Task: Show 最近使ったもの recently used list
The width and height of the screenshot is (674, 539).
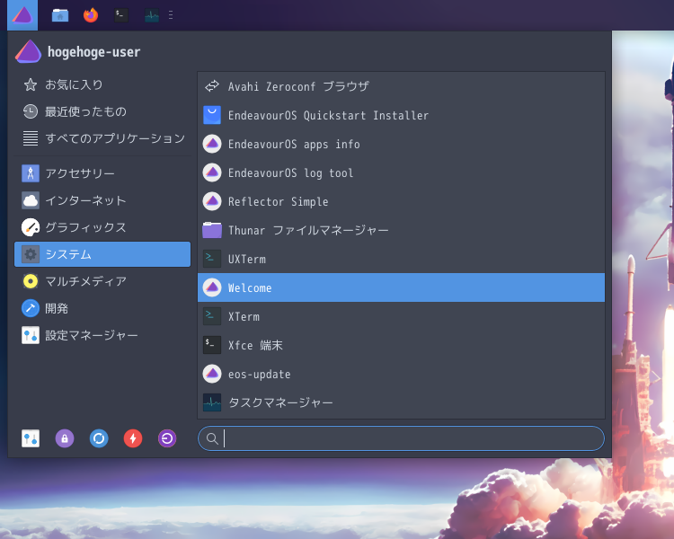Action: [x=102, y=111]
